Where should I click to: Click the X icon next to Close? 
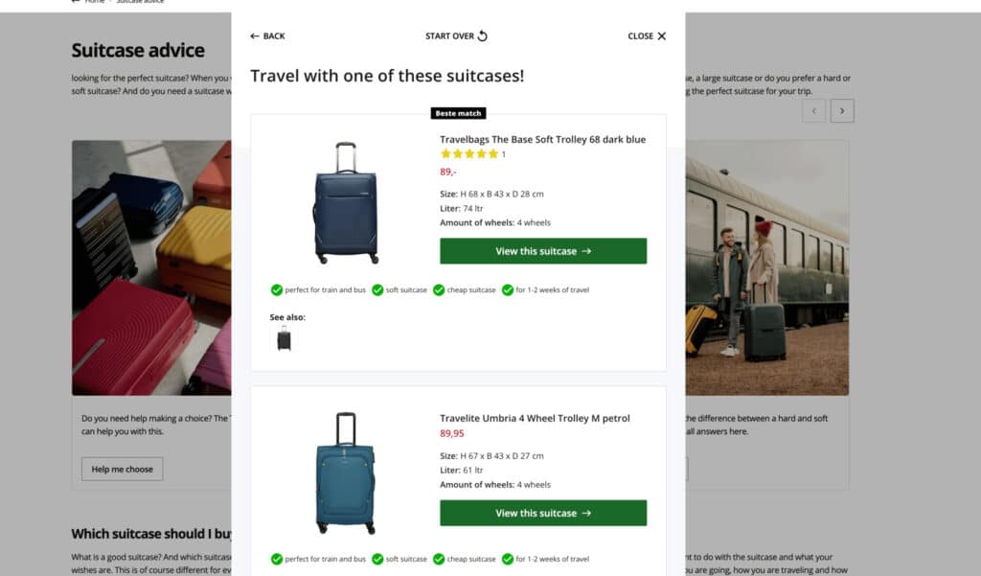[662, 35]
